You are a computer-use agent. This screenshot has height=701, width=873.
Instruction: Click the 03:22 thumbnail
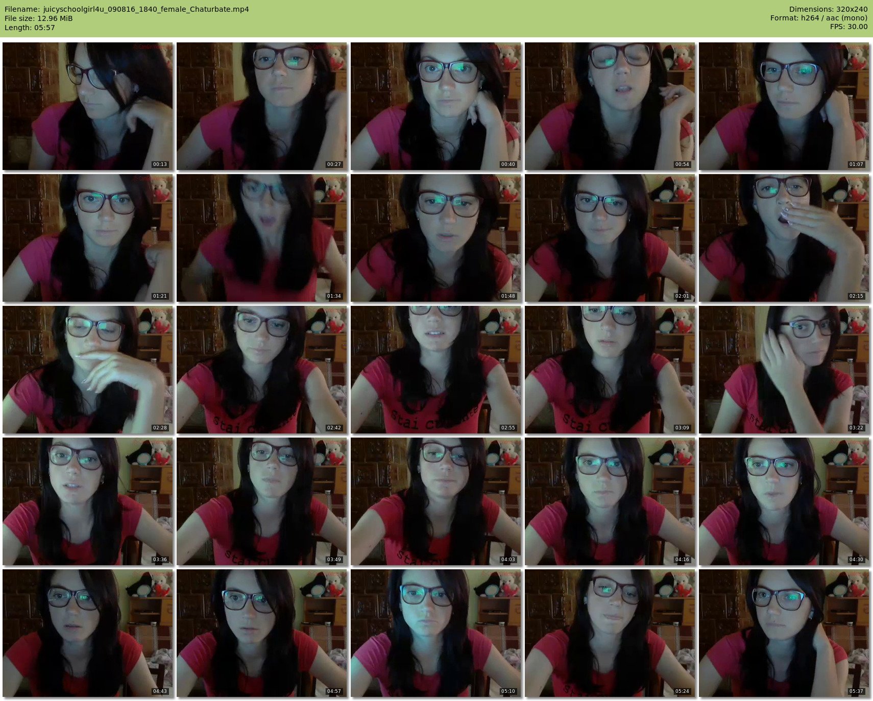784,370
